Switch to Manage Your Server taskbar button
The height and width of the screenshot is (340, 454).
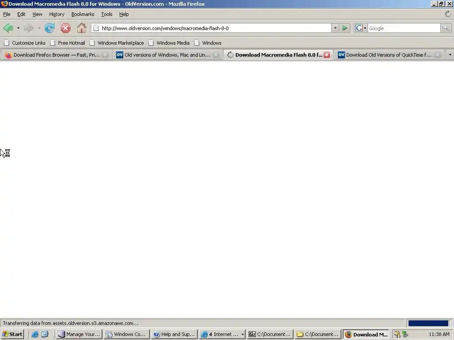pyautogui.click(x=79, y=334)
